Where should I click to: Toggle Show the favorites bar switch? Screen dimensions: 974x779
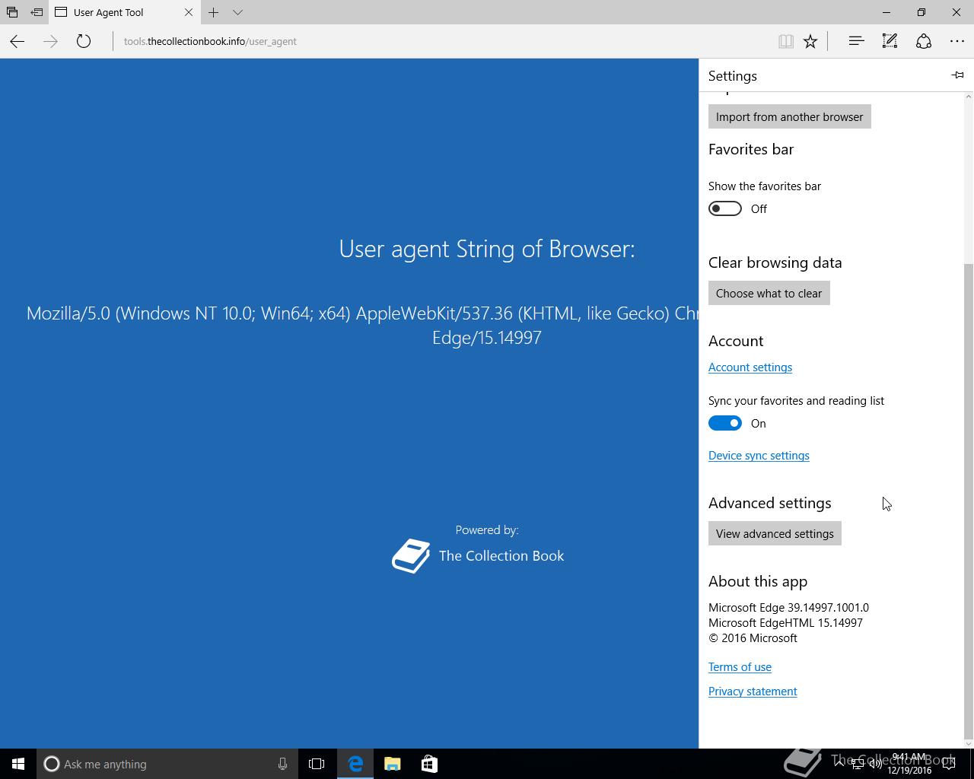click(x=724, y=208)
